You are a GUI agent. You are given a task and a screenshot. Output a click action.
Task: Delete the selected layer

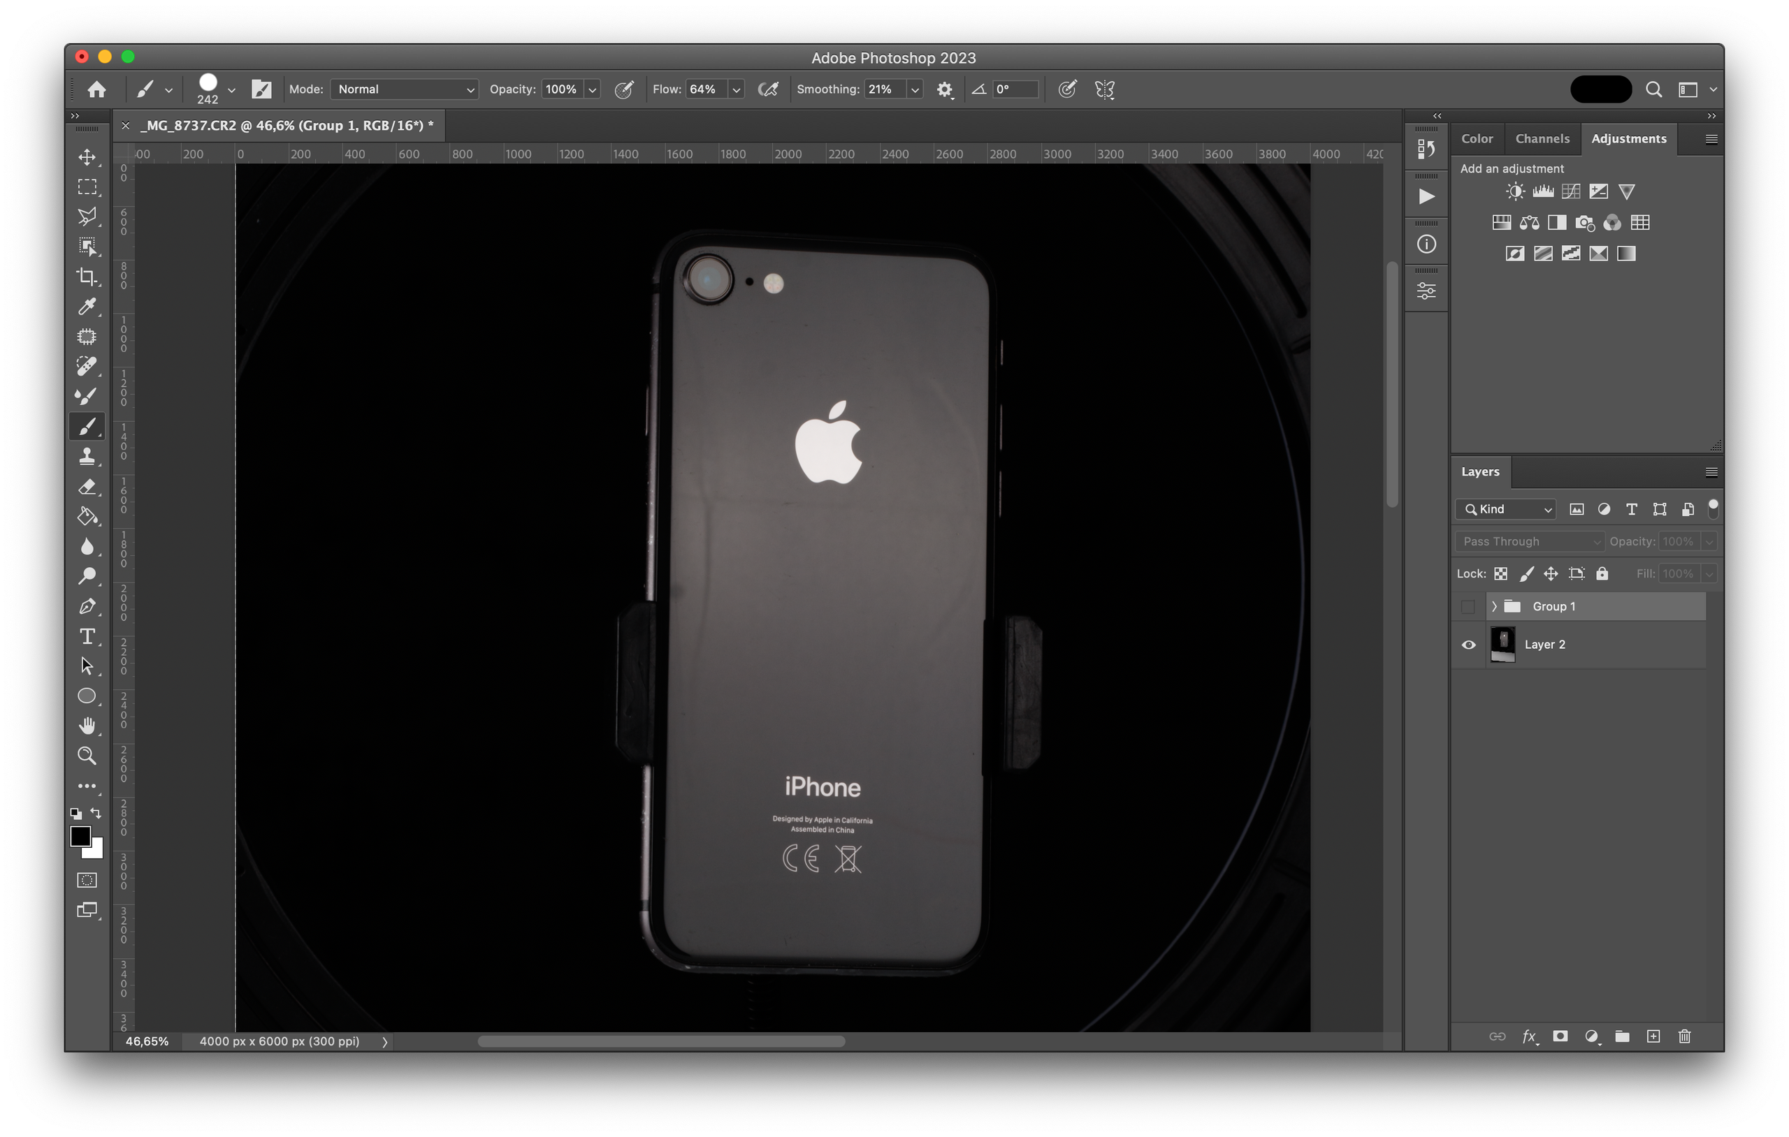click(x=1684, y=1036)
